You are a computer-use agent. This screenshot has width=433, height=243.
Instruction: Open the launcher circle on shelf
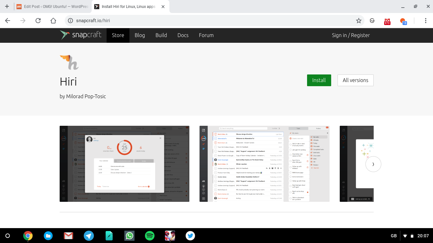click(x=8, y=236)
